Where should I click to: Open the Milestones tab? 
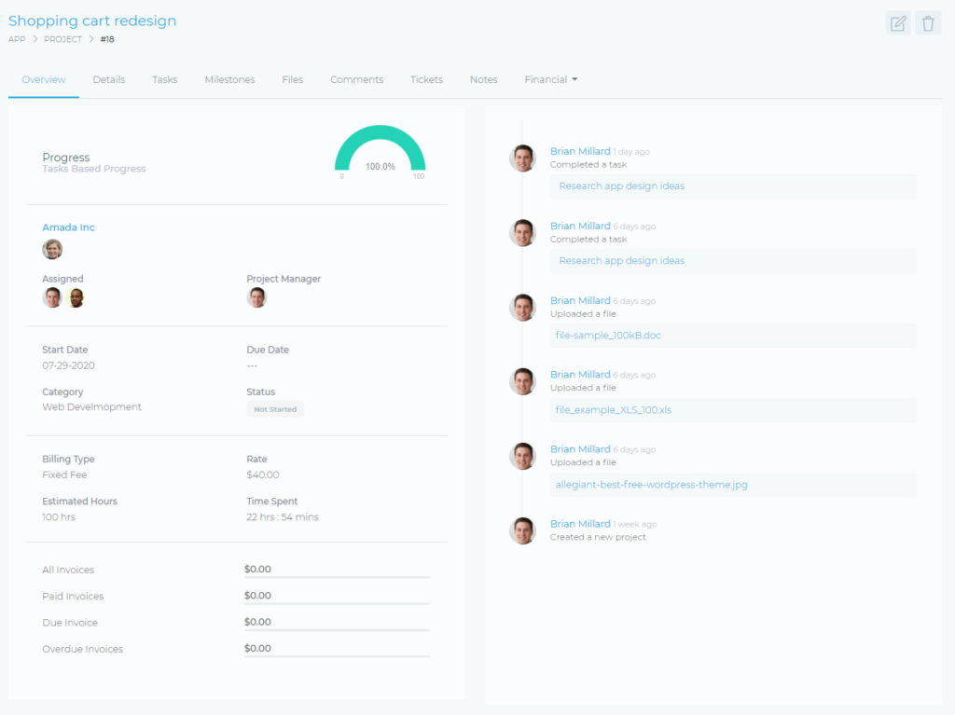(229, 80)
